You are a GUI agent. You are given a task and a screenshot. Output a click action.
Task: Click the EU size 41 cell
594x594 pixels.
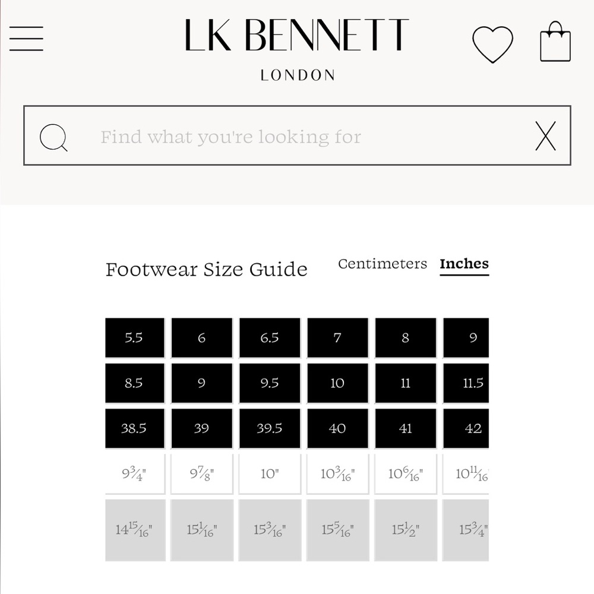[405, 428]
